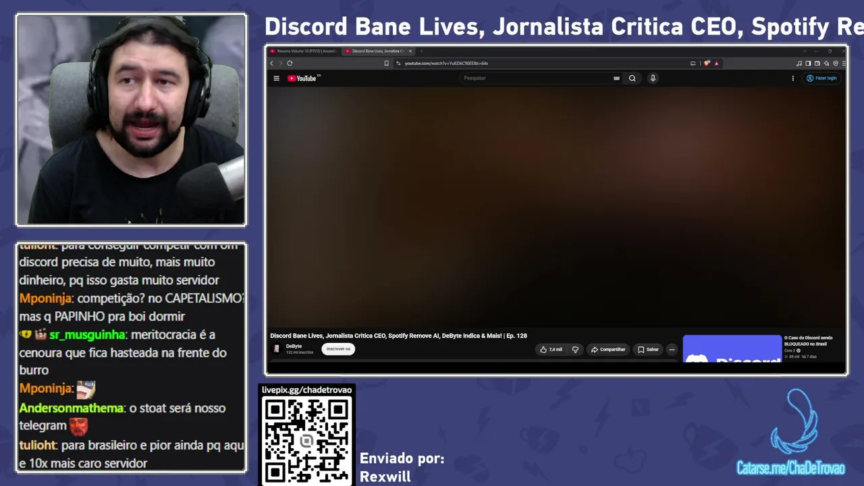Close the Discord Bane Lives tab
864x486 pixels.
pyautogui.click(x=410, y=51)
